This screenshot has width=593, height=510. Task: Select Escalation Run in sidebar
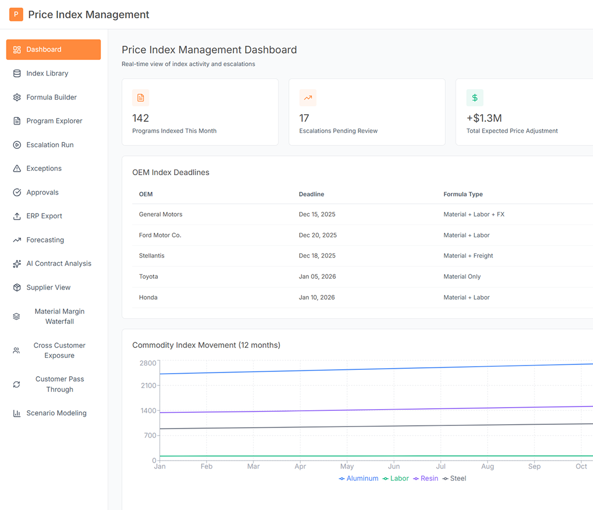point(53,145)
